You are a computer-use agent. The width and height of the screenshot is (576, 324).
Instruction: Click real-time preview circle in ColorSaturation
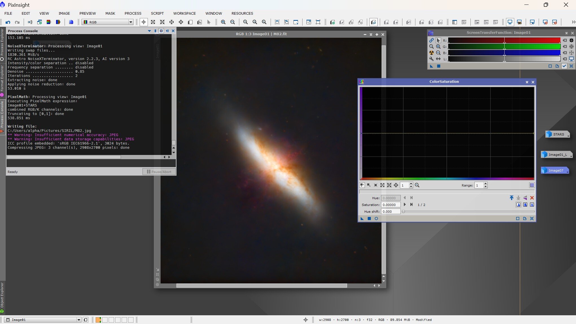pos(376,219)
